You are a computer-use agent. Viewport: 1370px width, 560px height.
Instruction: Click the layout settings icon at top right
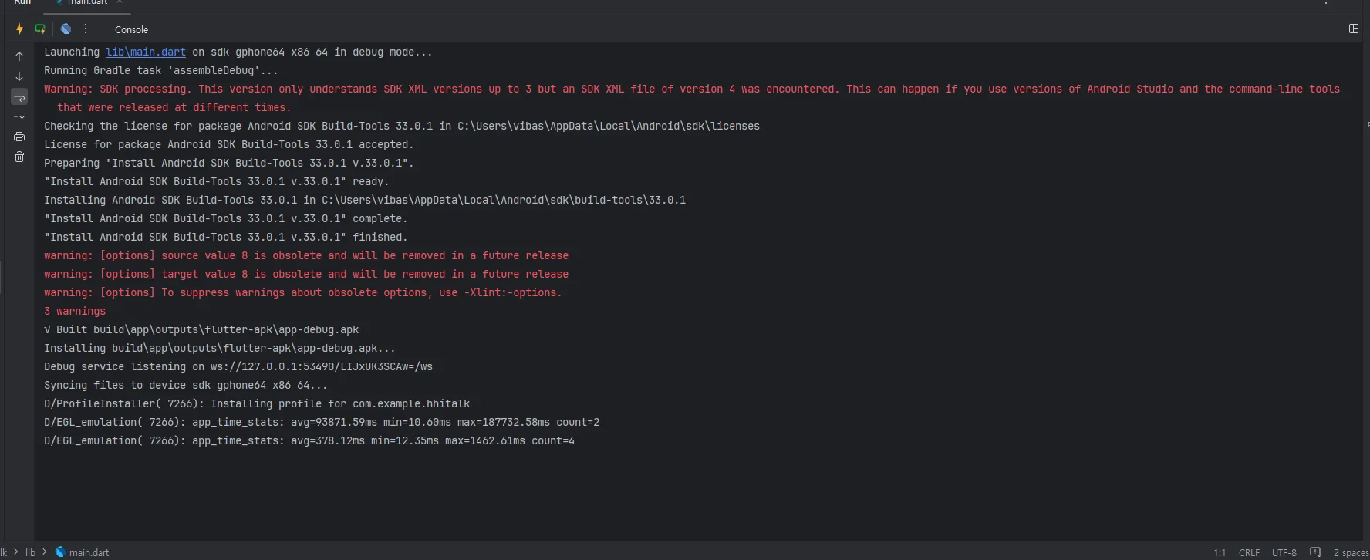(1353, 29)
